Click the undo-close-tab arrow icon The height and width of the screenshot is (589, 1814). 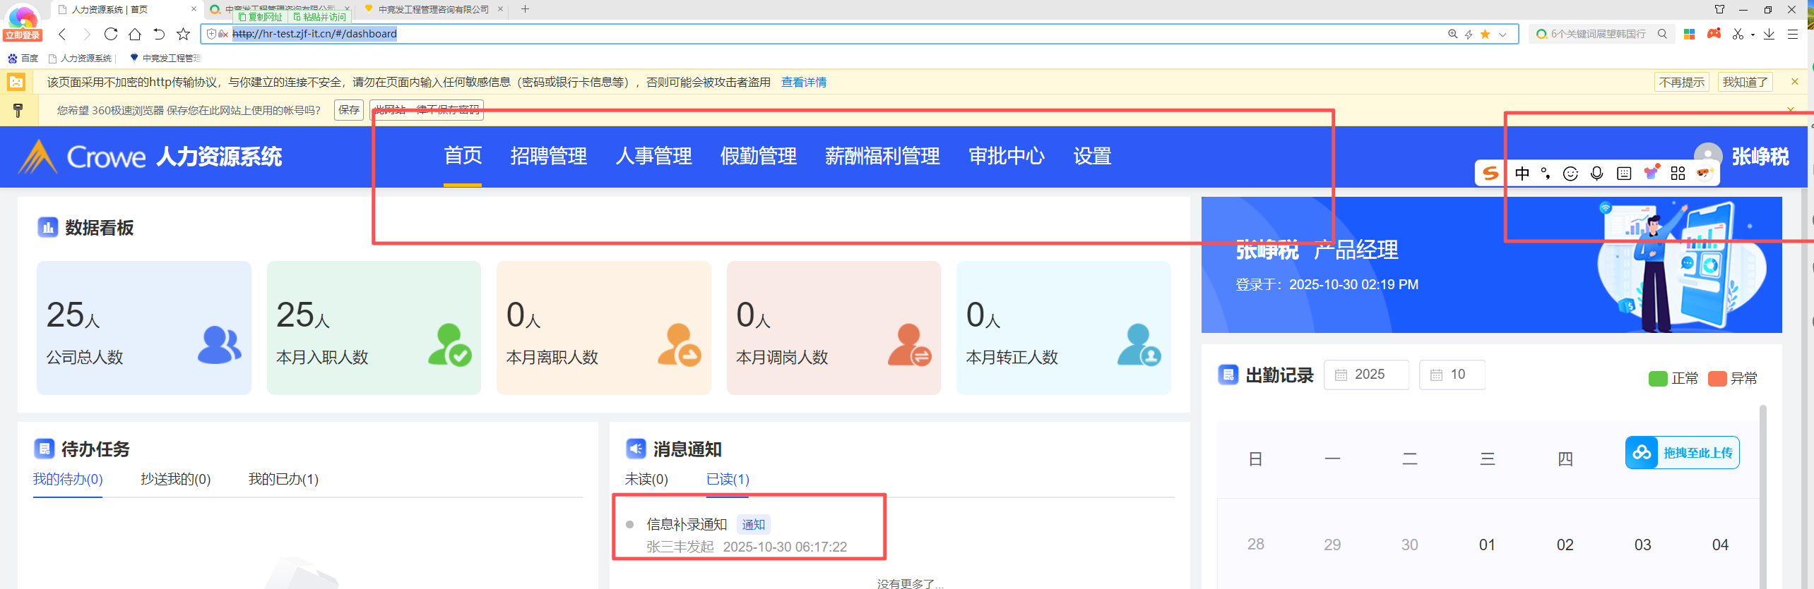click(x=159, y=34)
